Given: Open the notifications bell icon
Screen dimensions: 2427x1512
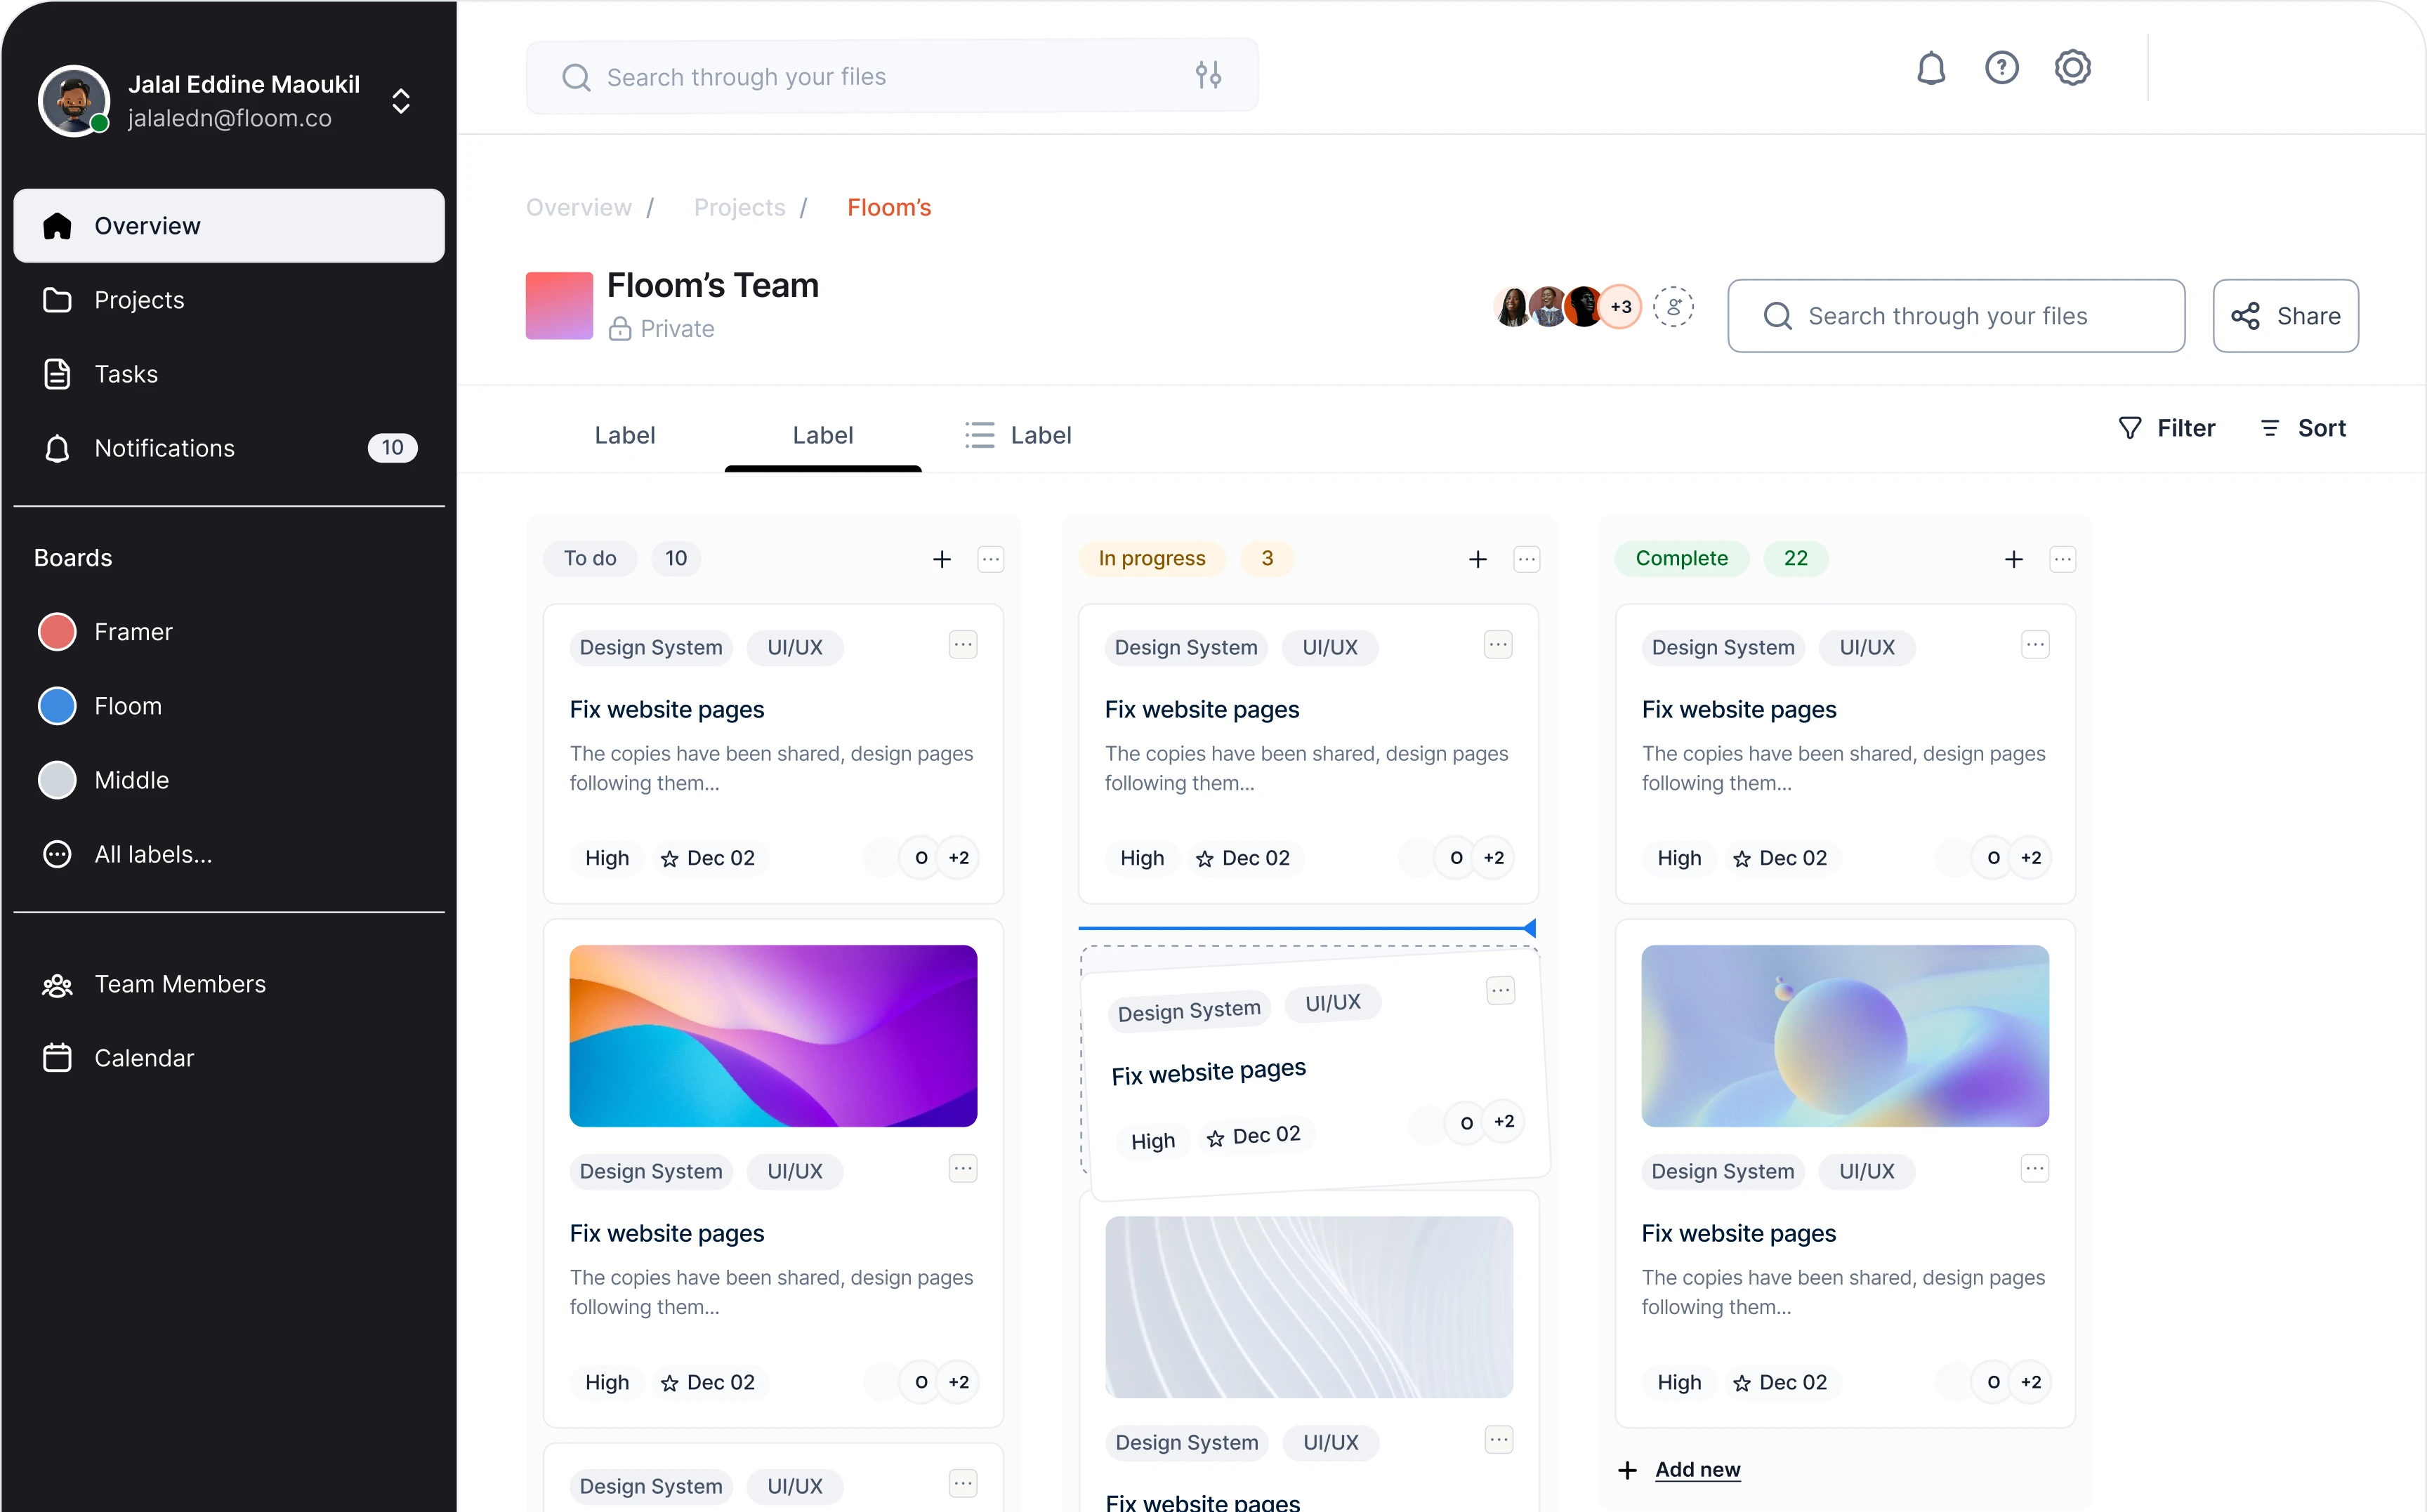Looking at the screenshot, I should tap(1930, 68).
